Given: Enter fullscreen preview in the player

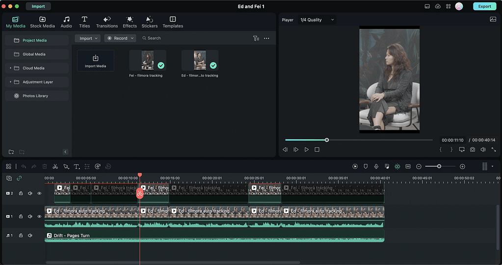Looking at the screenshot, I should coord(493,149).
